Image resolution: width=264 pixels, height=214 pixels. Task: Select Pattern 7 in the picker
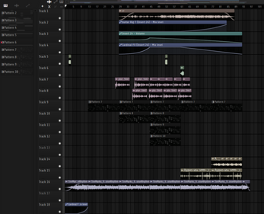coord(16,50)
